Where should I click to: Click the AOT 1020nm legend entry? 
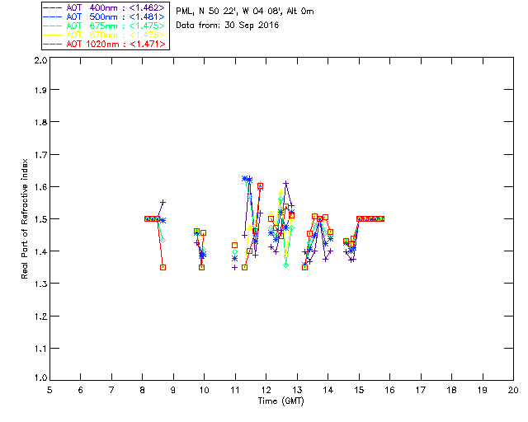(104, 44)
